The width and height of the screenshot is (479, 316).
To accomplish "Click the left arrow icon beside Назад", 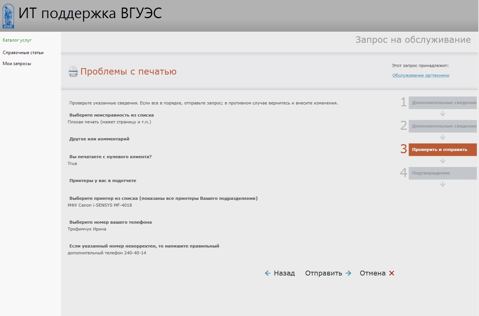I will pyautogui.click(x=268, y=273).
